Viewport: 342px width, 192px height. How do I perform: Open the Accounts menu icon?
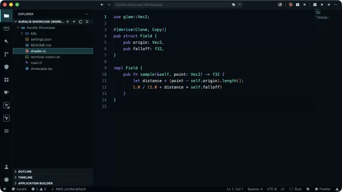(x=6, y=167)
